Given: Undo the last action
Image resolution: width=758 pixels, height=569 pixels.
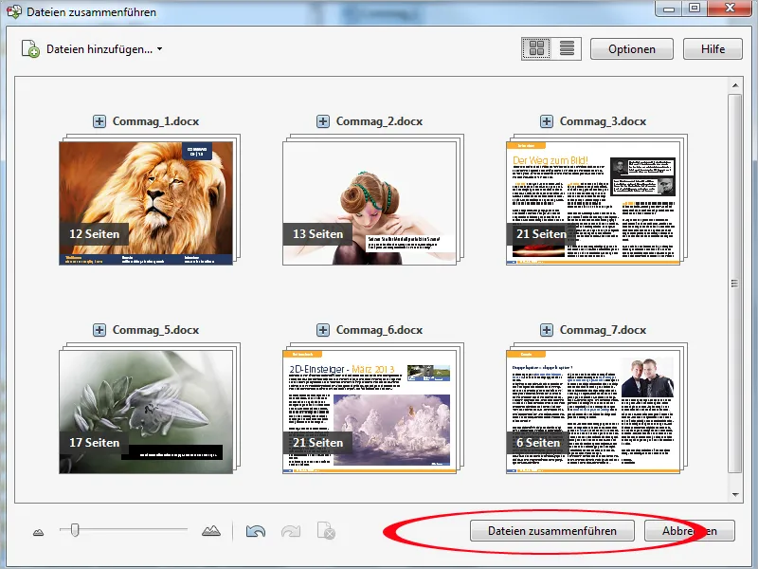Looking at the screenshot, I should coord(256,531).
